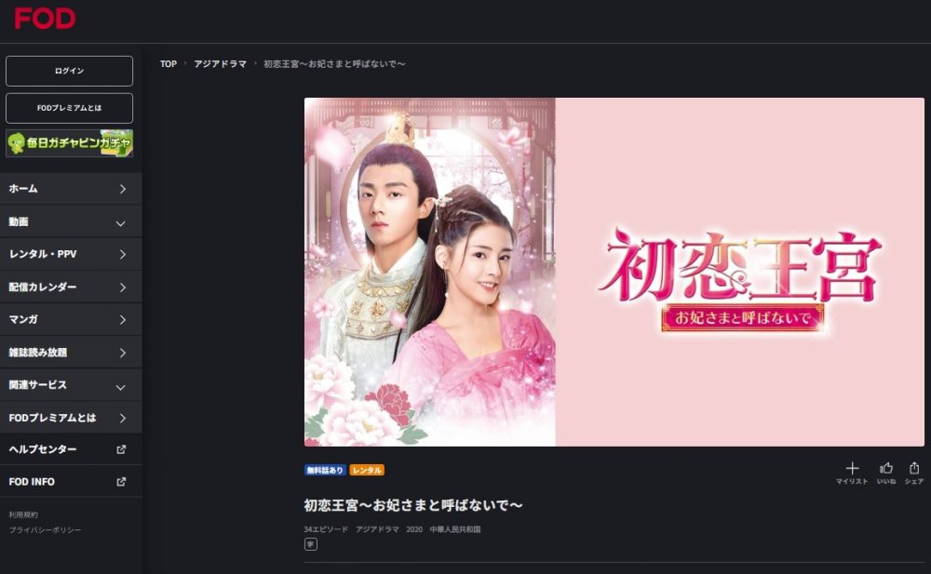Click the ログイン button
This screenshot has width=931, height=574.
[x=70, y=71]
